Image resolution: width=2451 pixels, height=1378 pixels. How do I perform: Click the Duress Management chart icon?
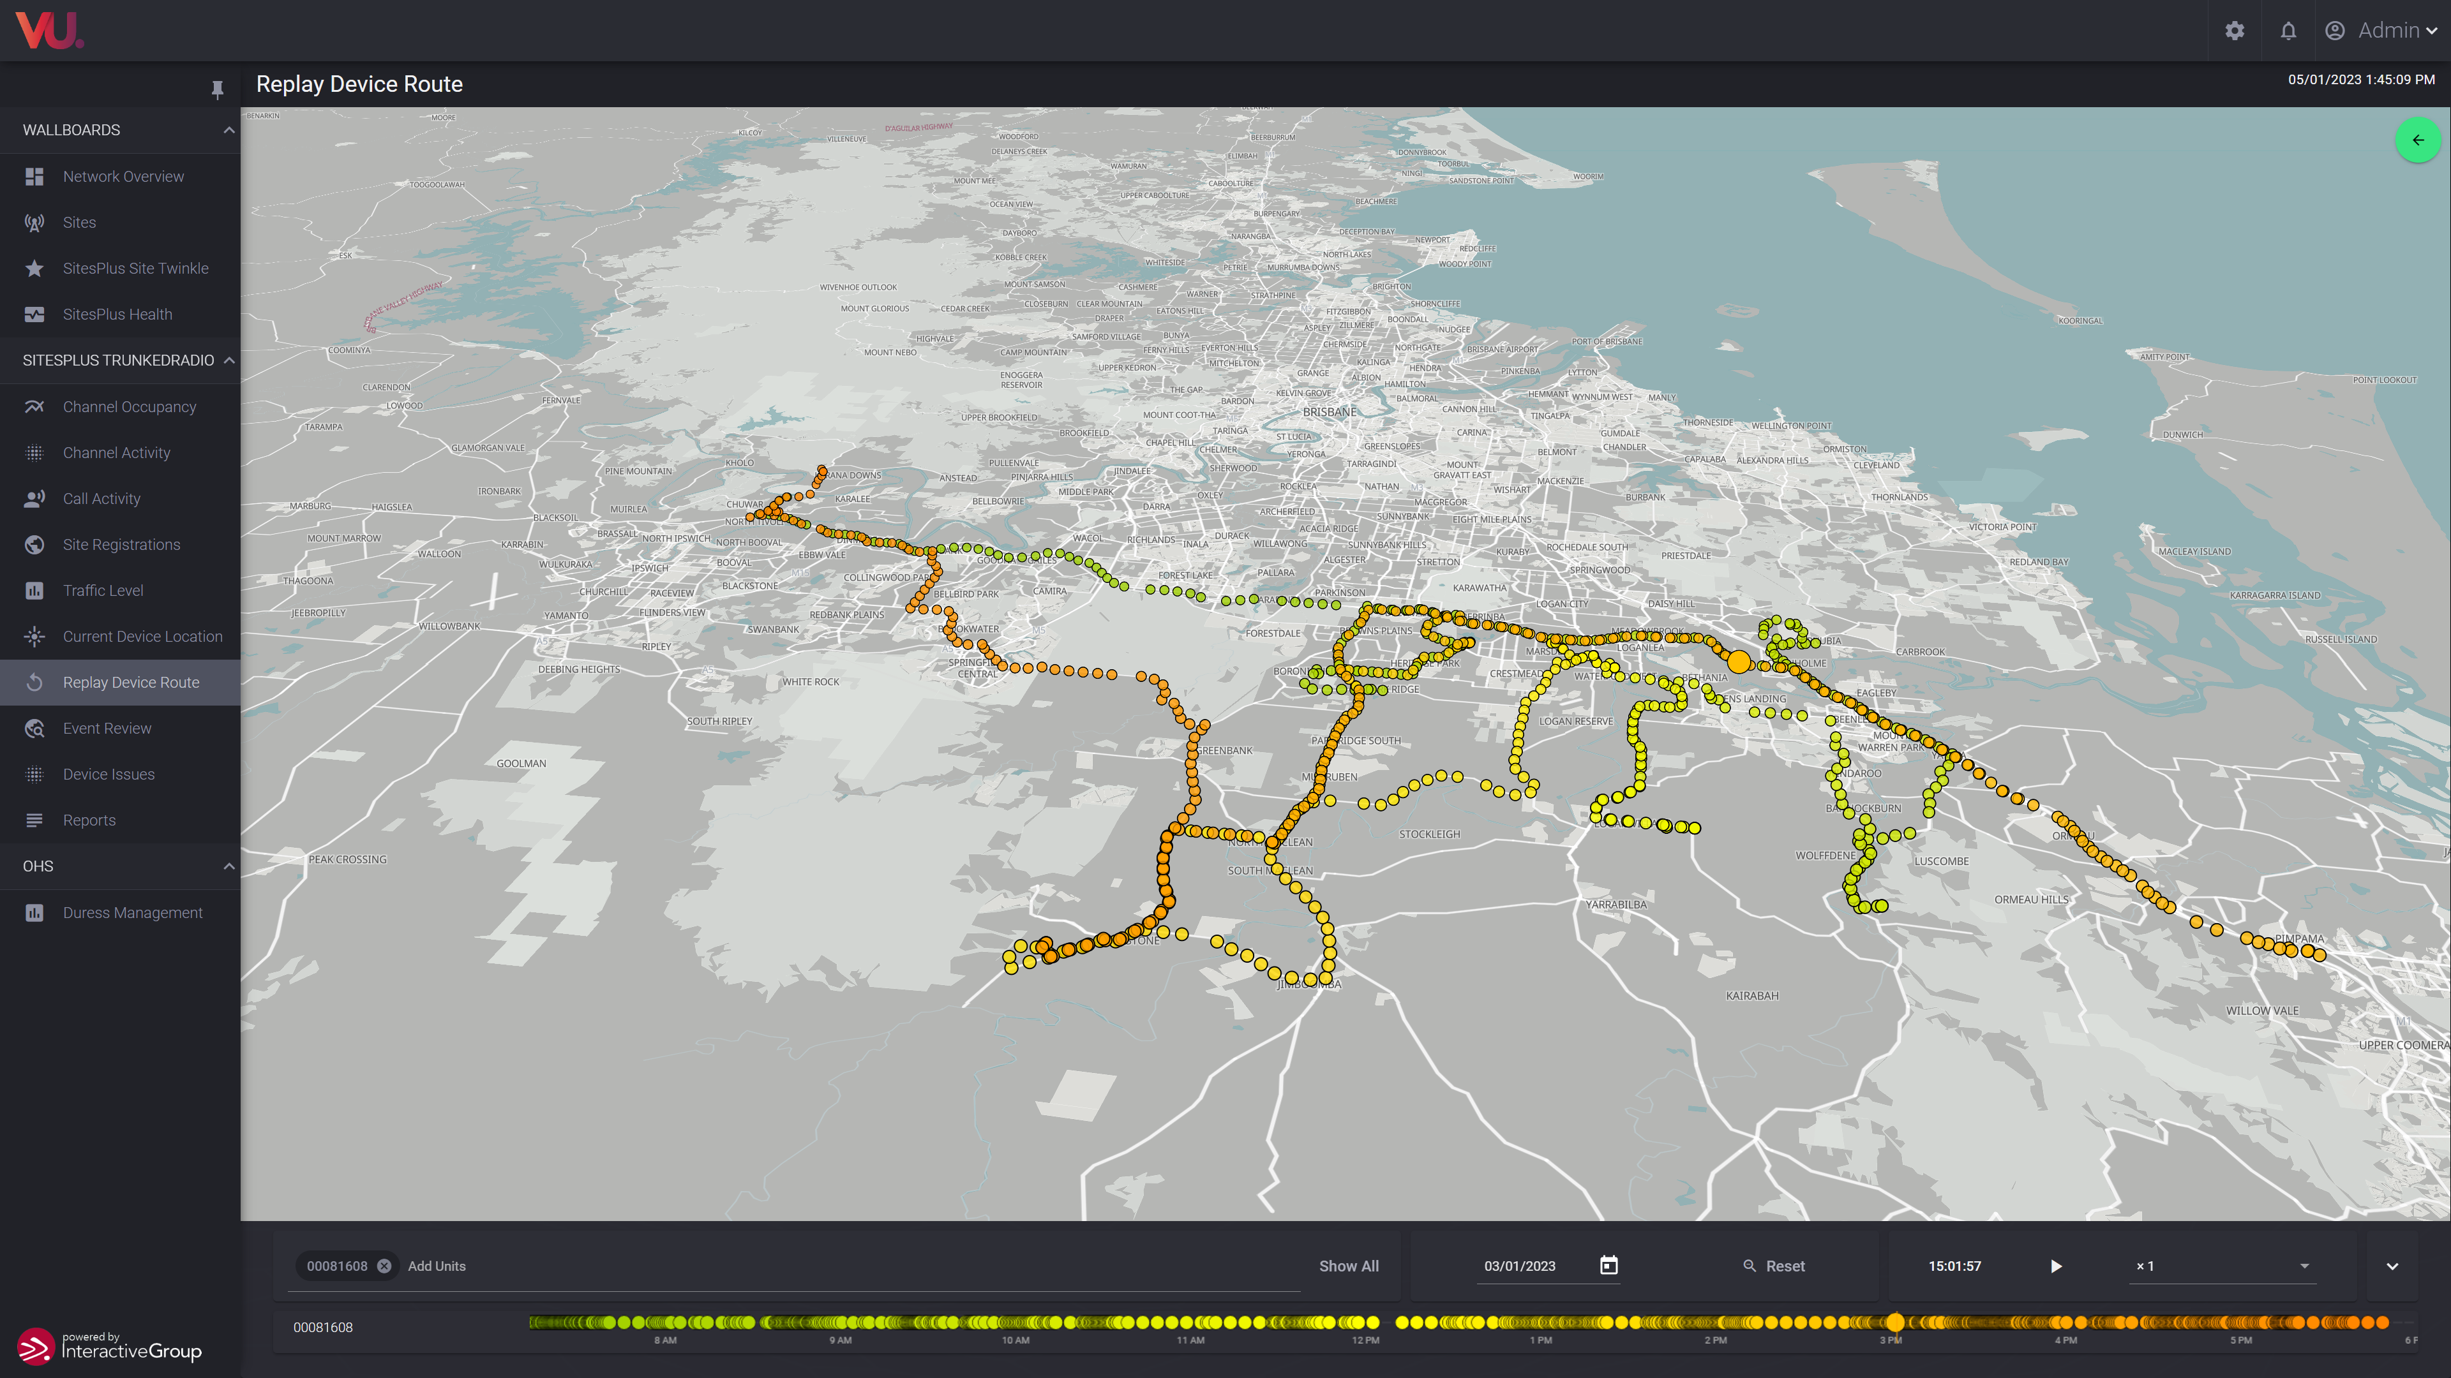pyautogui.click(x=34, y=912)
